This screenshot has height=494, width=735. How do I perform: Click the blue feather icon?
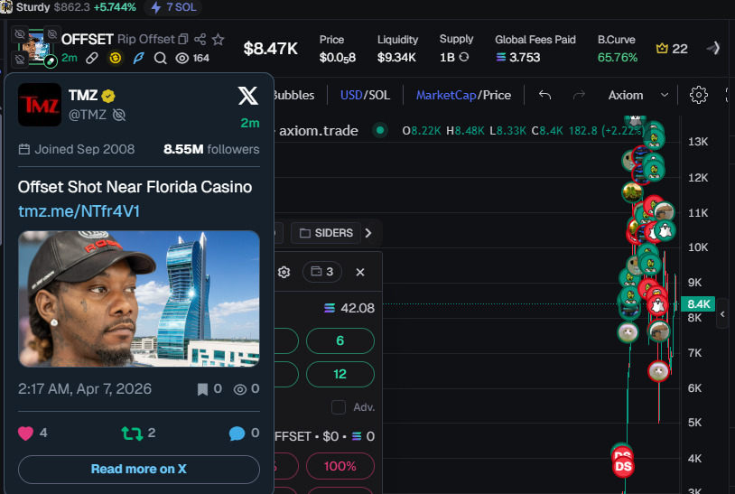[x=138, y=58]
